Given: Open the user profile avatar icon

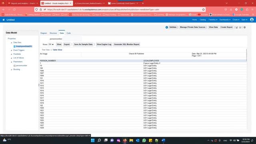Looking at the screenshot, I should coord(252,20).
